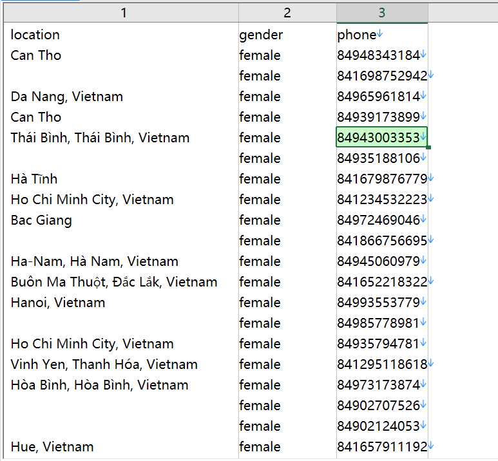Viewport: 498px width, 461px height.
Task: Select cell with phone 84945060979
Action: click(382, 261)
